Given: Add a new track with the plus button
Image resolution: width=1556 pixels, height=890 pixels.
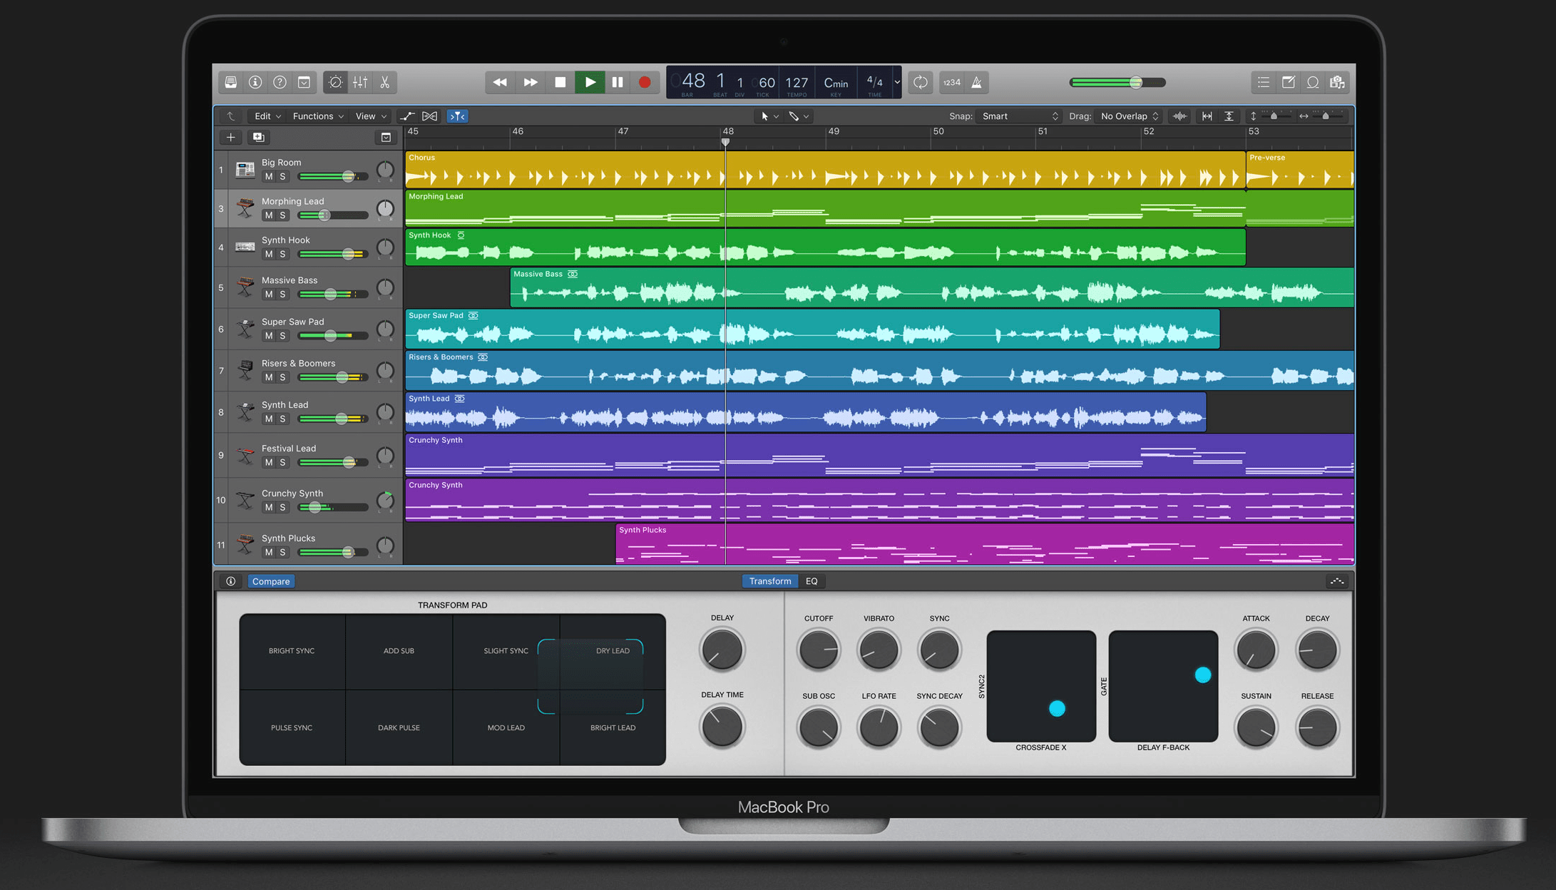Looking at the screenshot, I should coord(230,137).
